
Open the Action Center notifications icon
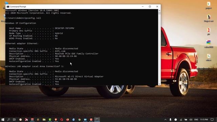point(212,120)
